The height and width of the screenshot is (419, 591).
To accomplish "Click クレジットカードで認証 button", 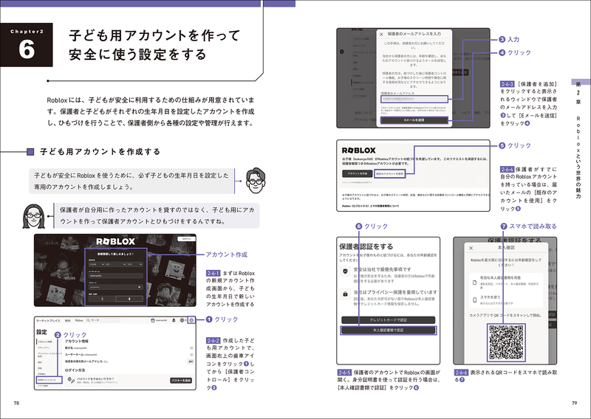I will (x=389, y=320).
